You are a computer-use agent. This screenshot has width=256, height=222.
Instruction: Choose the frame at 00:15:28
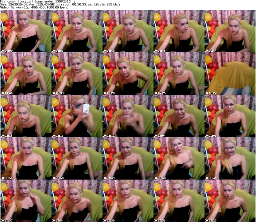point(128,73)
